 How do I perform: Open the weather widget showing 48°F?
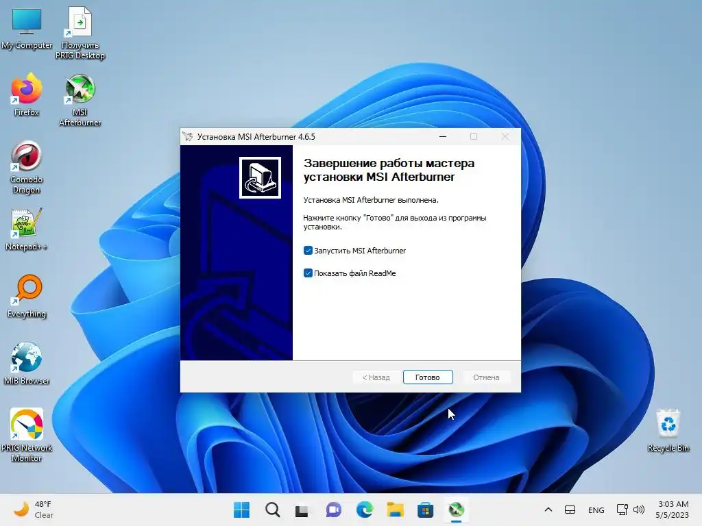click(x=34, y=510)
